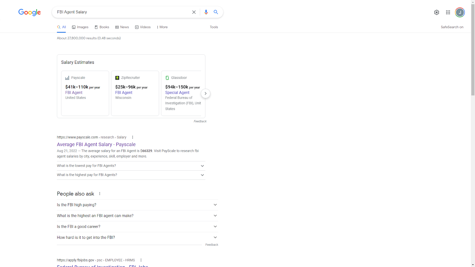Open Payscale FBI Agent salary link
475x267 pixels.
[74, 93]
